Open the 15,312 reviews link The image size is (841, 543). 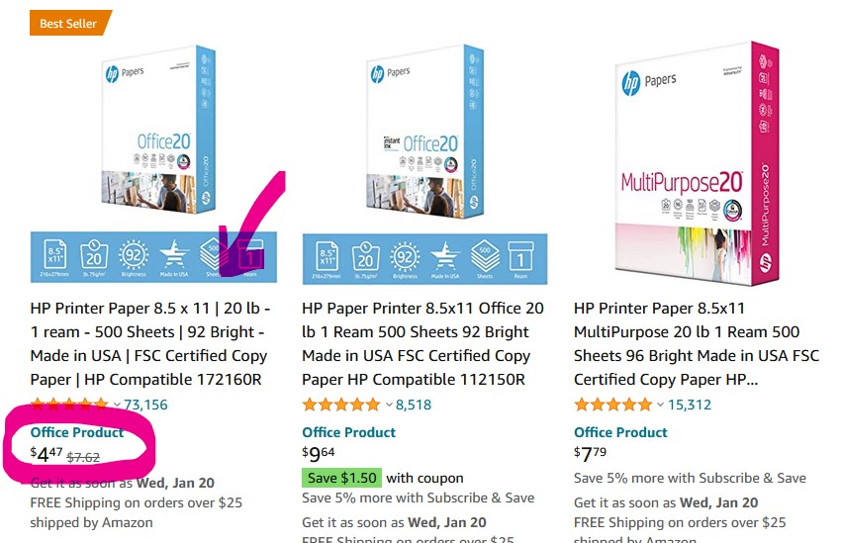pos(690,405)
